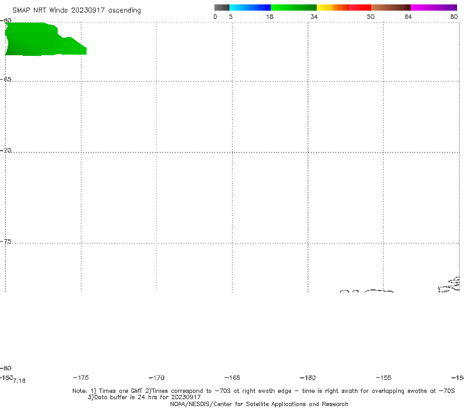Viewport: 464px width, 408px height.
Task: Click the color bar label '50'
Action: [371, 16]
